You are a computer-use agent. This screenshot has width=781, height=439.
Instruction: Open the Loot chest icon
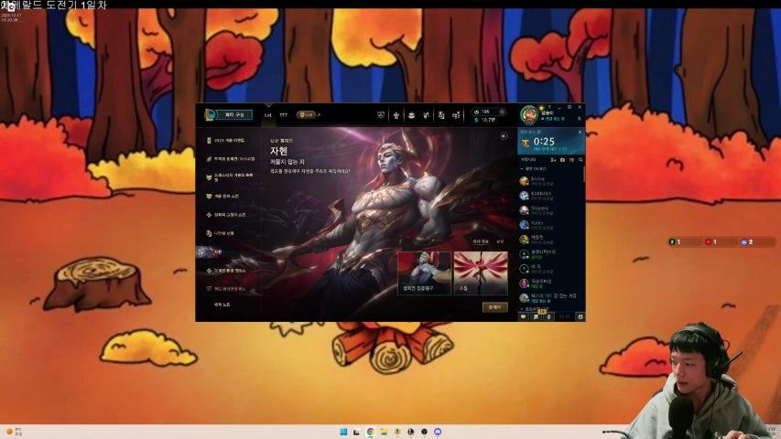click(411, 115)
